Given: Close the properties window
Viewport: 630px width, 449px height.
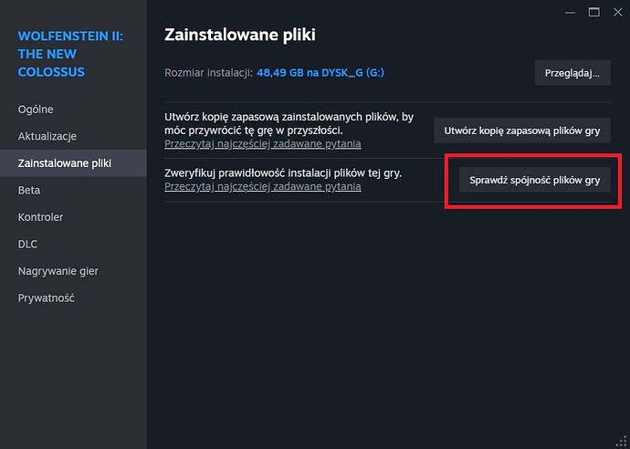Looking at the screenshot, I should 618,13.
